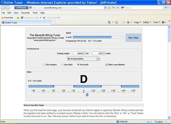The height and width of the screenshot is (124, 171).
Task: Open the 100% zoom level control
Action: (x=161, y=122)
